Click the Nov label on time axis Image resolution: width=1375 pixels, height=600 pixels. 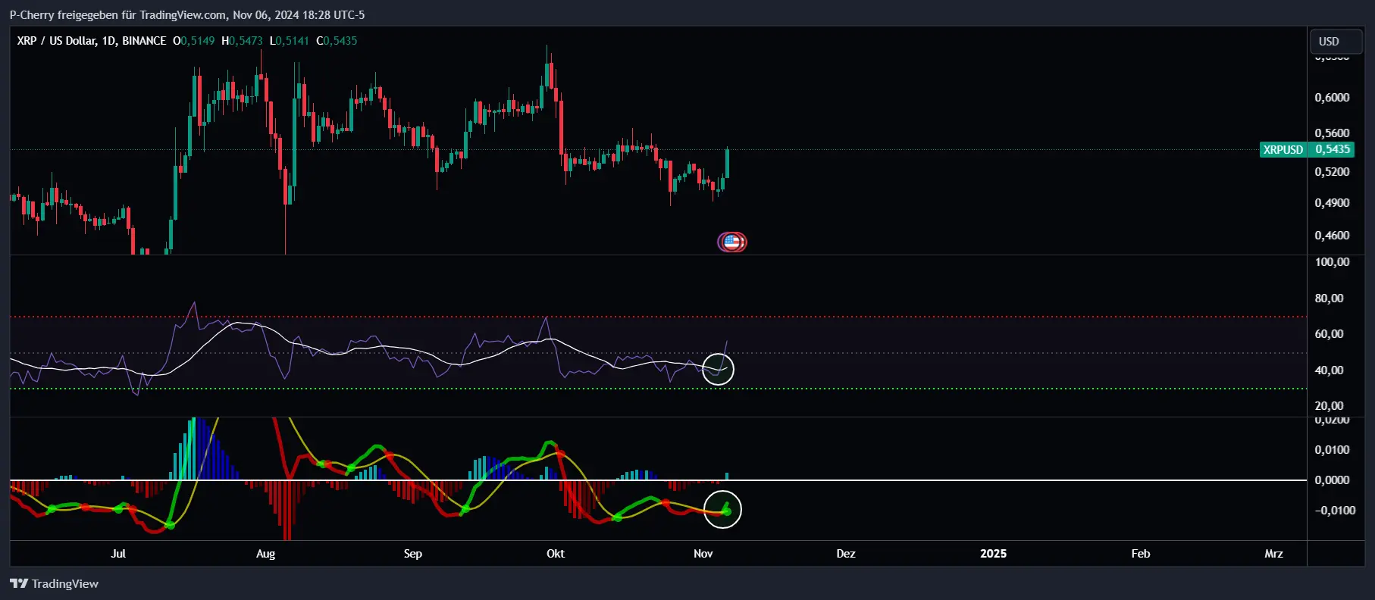click(x=703, y=554)
